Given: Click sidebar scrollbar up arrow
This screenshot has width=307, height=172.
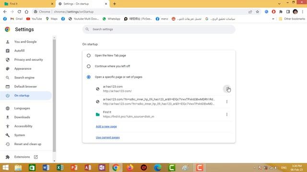Looking at the screenshot, I should (54, 37).
